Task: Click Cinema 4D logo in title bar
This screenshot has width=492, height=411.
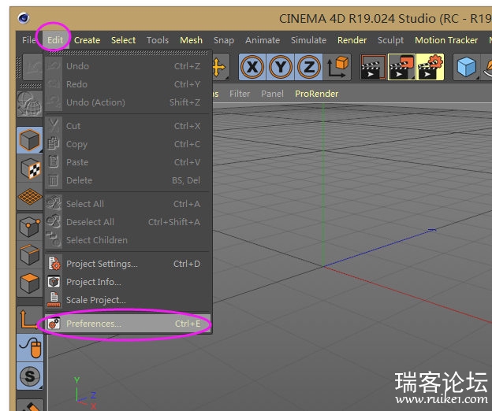Action: pos(23,18)
